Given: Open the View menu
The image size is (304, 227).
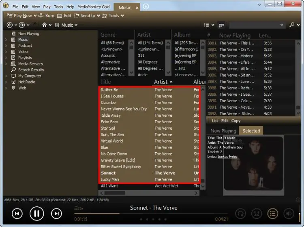Looking at the screenshot, I should click(36, 6).
